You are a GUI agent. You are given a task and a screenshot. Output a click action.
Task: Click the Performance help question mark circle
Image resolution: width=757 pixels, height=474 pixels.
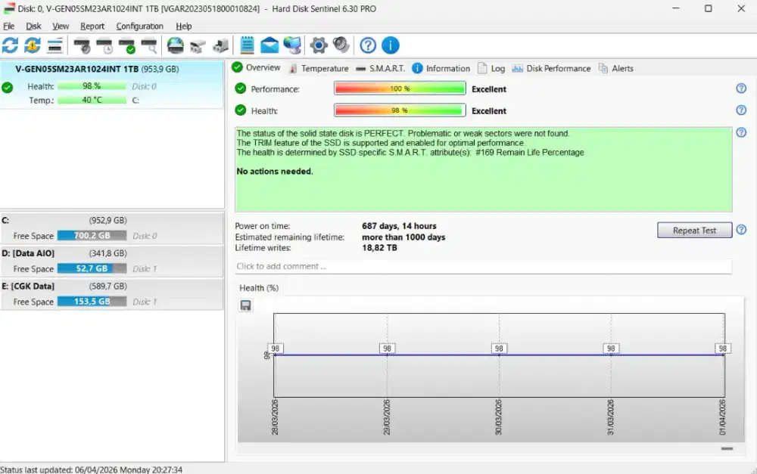pos(740,88)
